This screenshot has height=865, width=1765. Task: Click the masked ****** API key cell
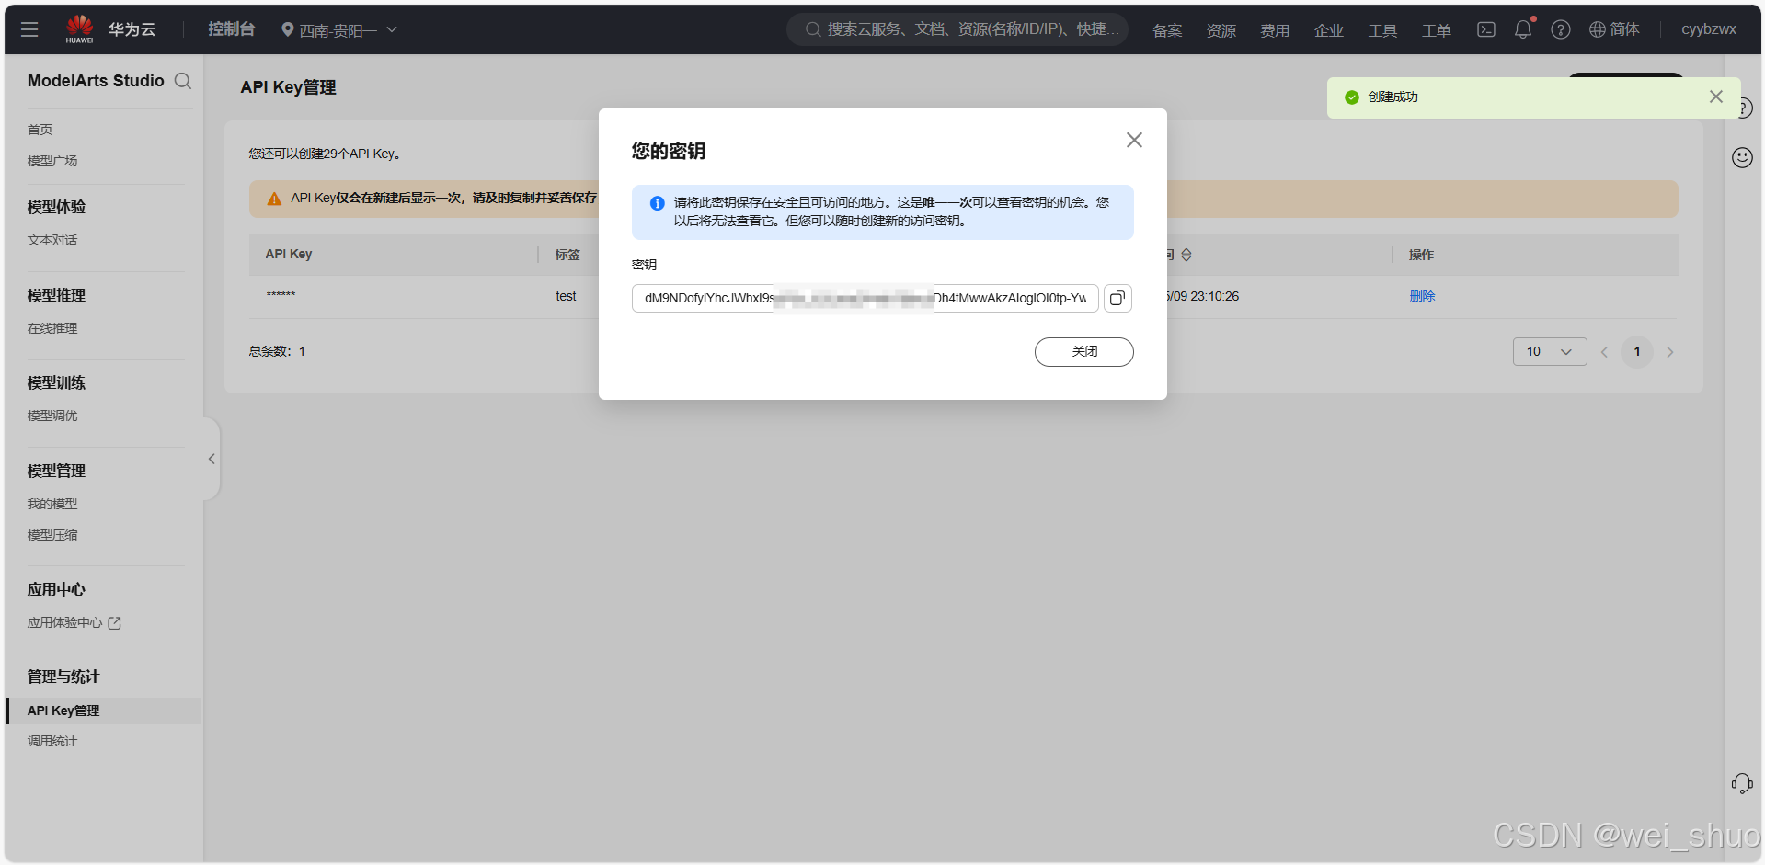[281, 296]
